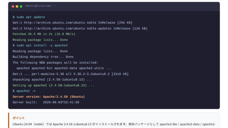Click the 'apache2 -v' command line
The image size is (228, 128).
click(x=24, y=91)
